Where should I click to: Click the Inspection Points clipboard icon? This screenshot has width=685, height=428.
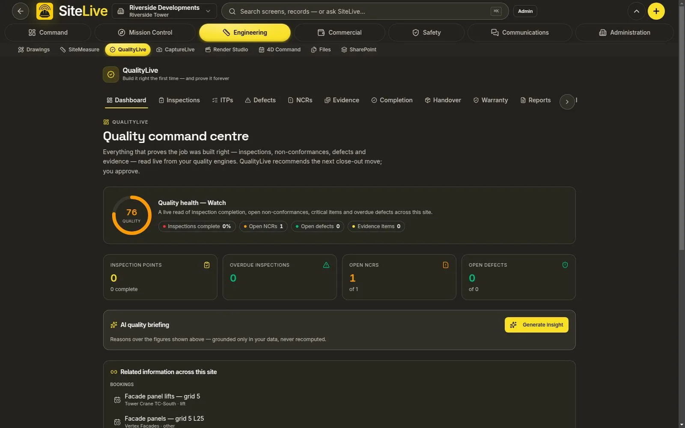point(207,265)
